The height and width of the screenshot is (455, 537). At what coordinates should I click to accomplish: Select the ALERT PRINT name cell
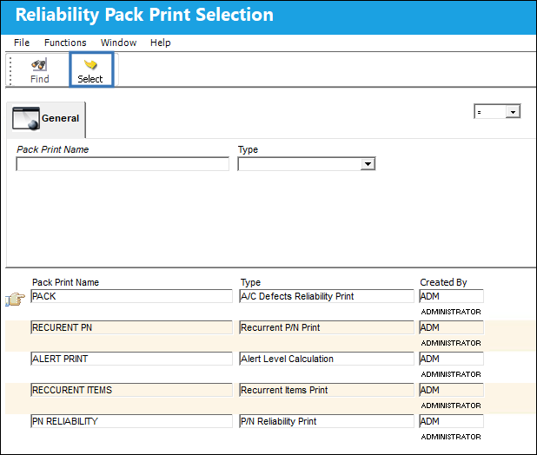tap(131, 359)
